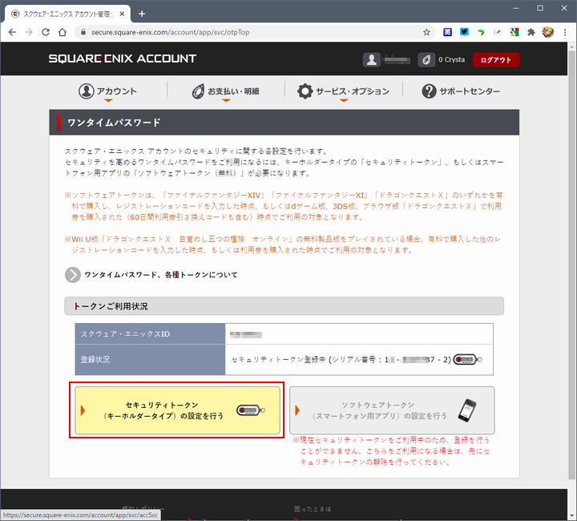Open the お支払い・明細 menu
The height and width of the screenshot is (521, 577).
[225, 91]
